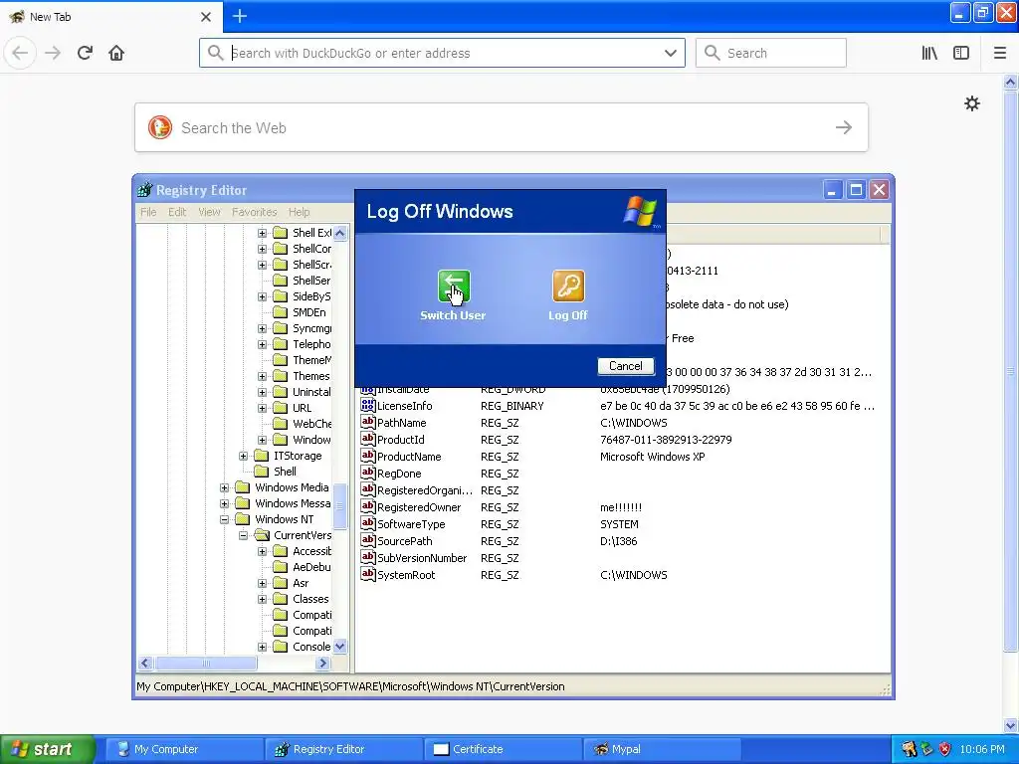
Task: Switch to Mypal taskbar button
Action: (x=662, y=749)
